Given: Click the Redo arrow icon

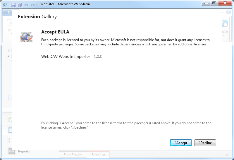Looking at the screenshot, I should coord(33,5).
